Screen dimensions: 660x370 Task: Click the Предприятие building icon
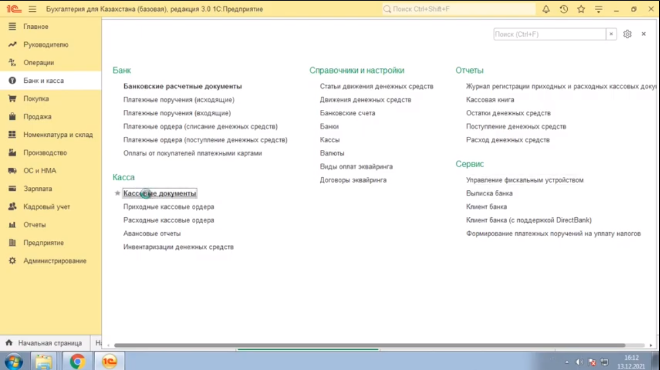(x=12, y=243)
